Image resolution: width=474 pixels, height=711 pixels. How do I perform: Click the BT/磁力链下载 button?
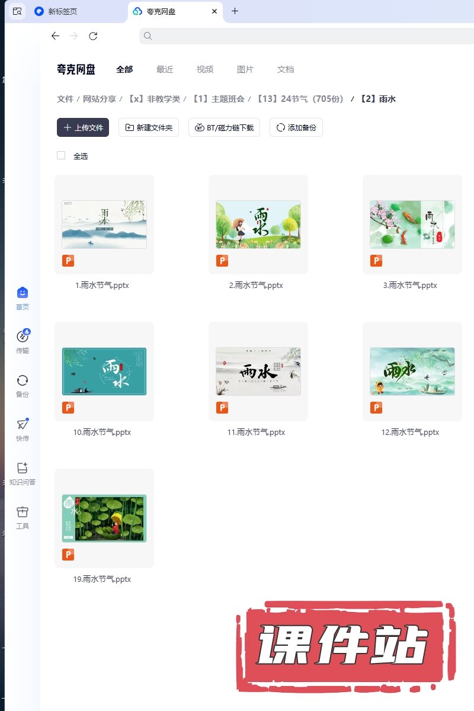pos(224,127)
